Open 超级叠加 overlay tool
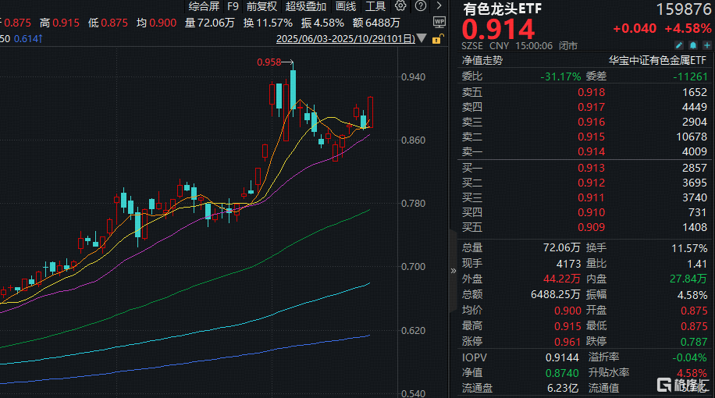The image size is (715, 398). point(306,5)
